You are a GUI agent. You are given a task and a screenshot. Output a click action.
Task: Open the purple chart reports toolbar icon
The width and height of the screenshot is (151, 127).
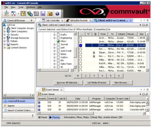pos(43,13)
